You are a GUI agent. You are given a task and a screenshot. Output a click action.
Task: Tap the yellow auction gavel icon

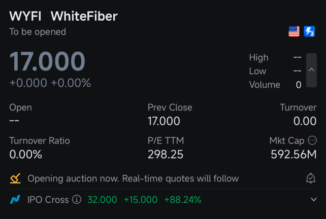15,178
